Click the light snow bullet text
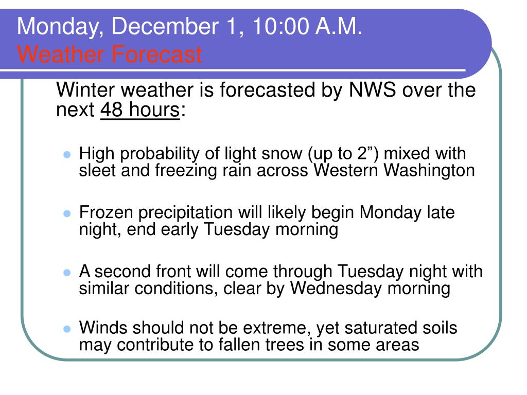Image resolution: width=527 pixels, height=395 pixels. pos(276,162)
